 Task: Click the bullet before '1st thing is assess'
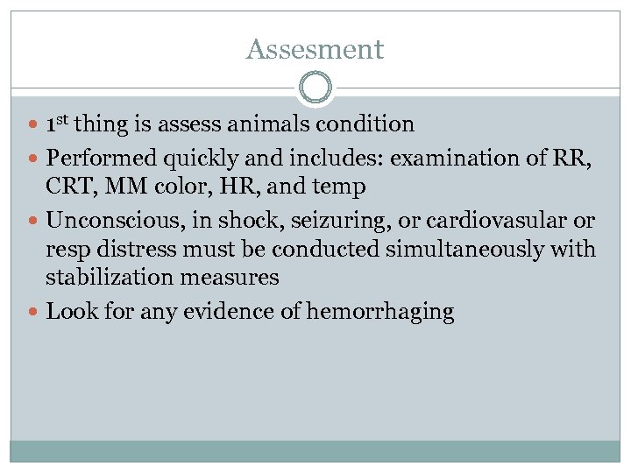(x=35, y=126)
